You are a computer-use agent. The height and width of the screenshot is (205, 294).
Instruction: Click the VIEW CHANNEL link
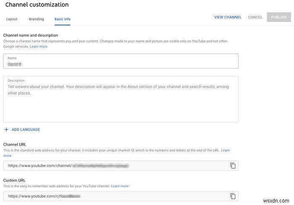pos(228,17)
